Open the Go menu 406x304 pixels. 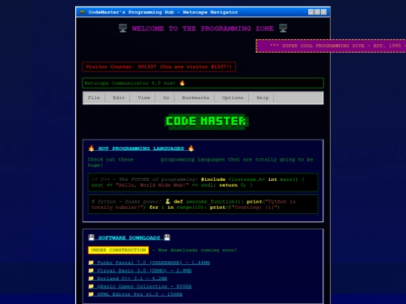(166, 98)
